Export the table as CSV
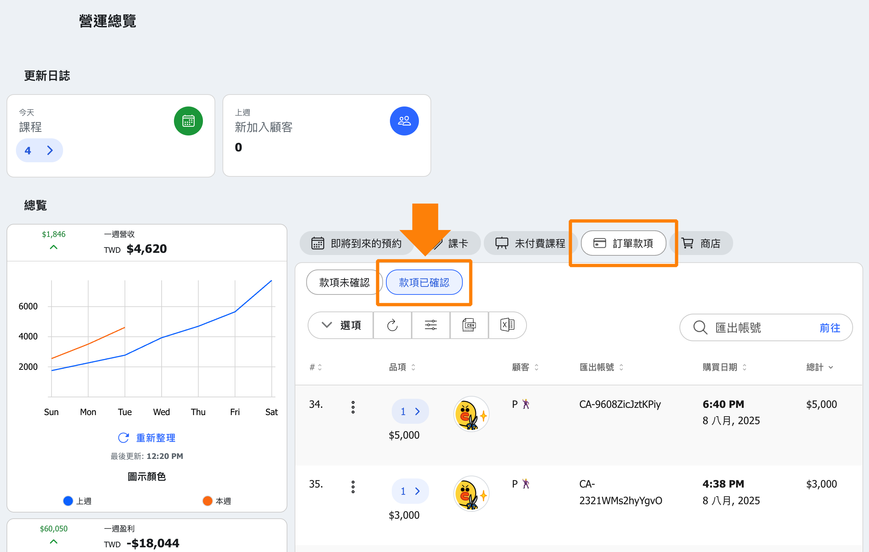Viewport: 869px width, 552px height. pos(469,325)
